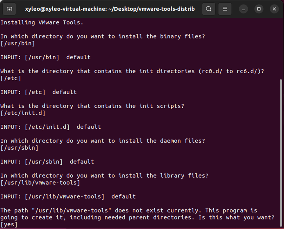This screenshot has height=229, width=284.
Task: Close the terminal window
Action: [274, 9]
